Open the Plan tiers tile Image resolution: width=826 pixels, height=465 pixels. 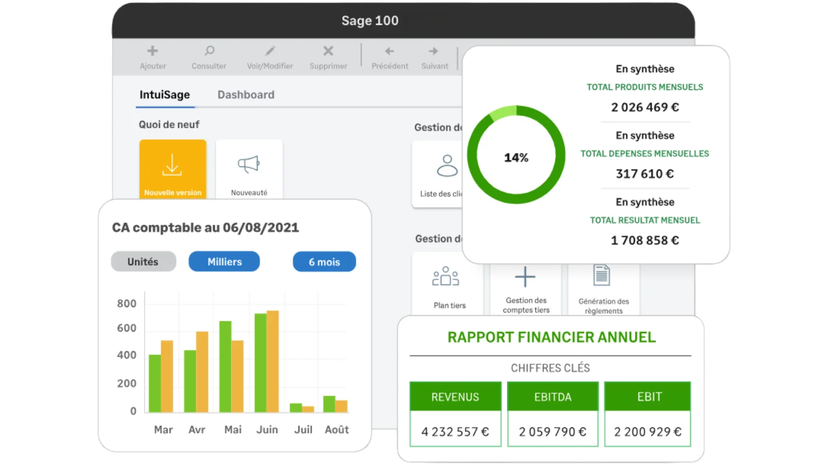[x=448, y=283]
